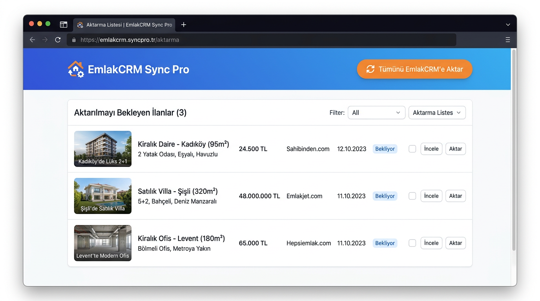Open the browser hamburger menu
Viewport: 540px width, 301px height.
tap(508, 40)
